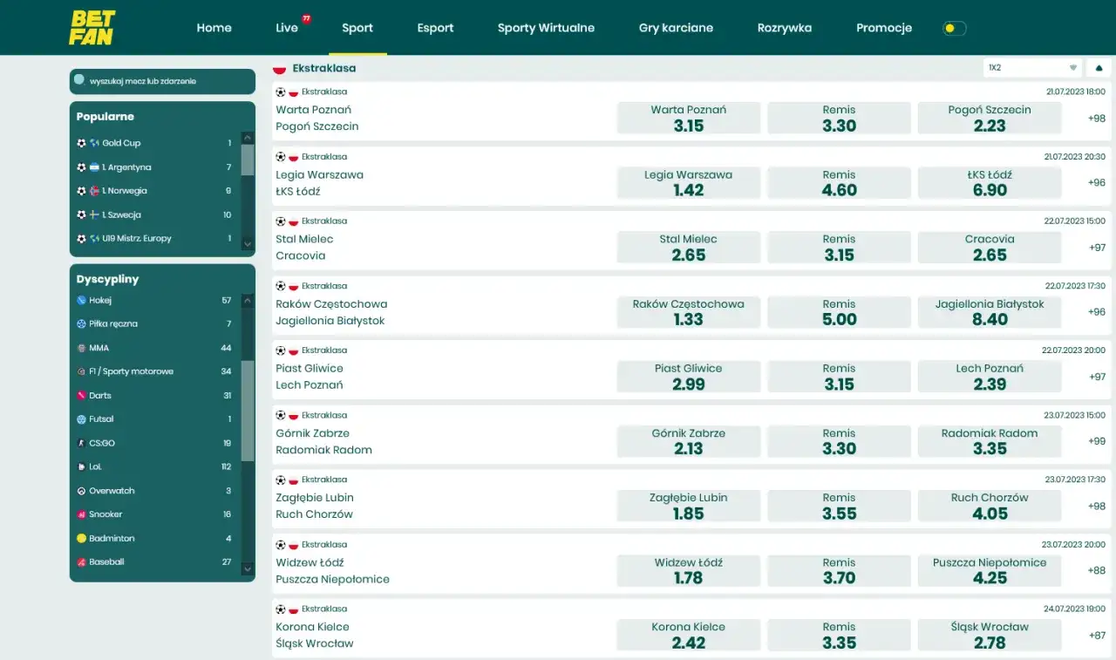
Task: Select the Badminton yellow ball icon
Action: (x=81, y=539)
